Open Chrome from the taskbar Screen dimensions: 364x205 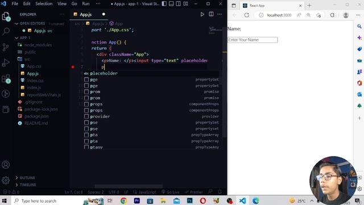click(123, 200)
